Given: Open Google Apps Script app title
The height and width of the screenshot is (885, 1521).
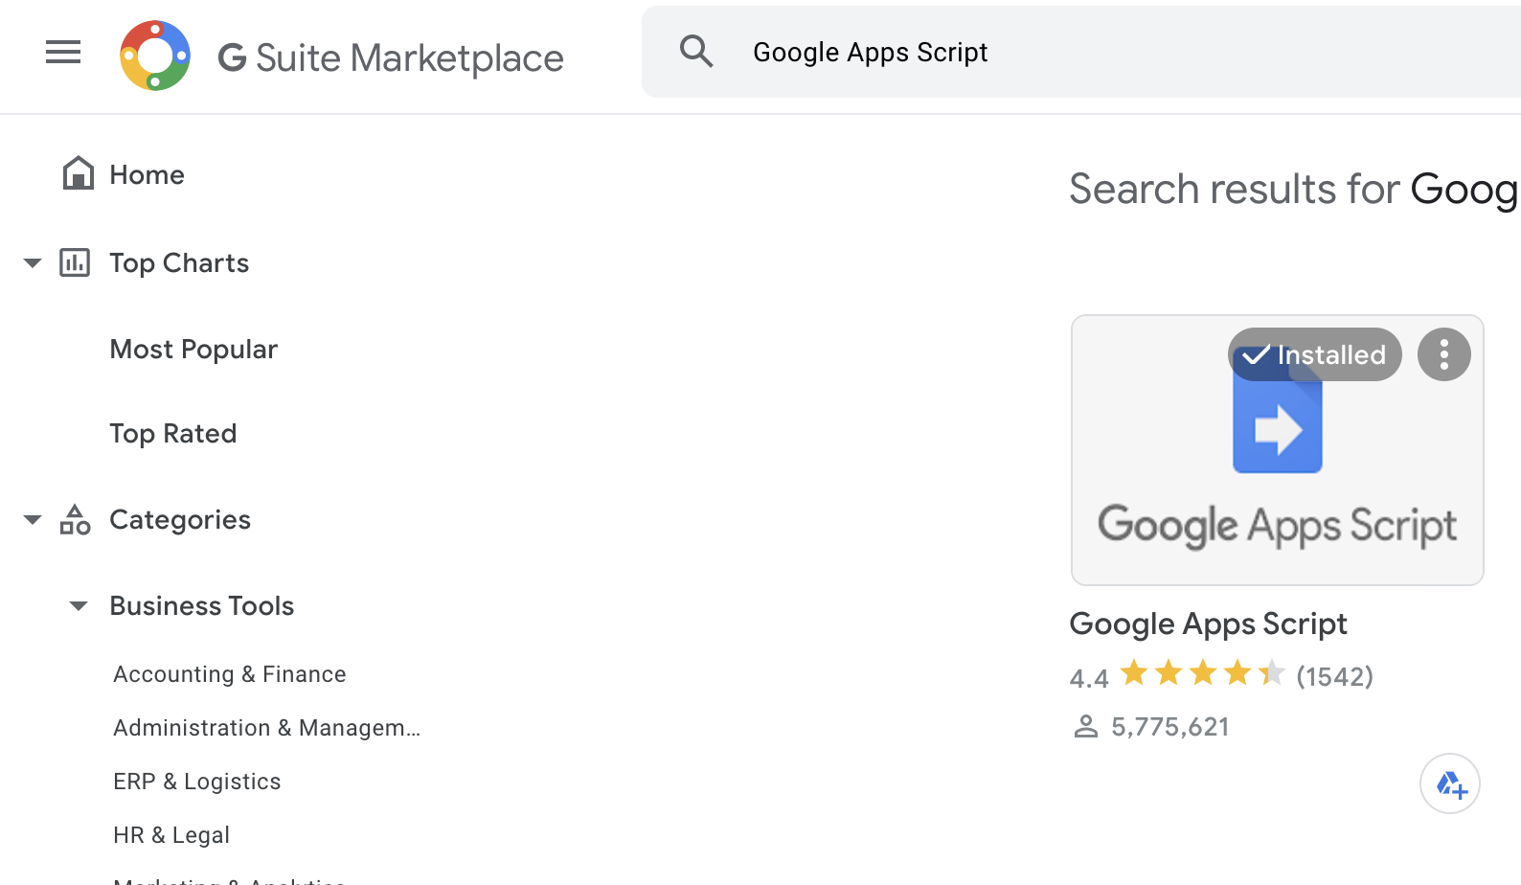Looking at the screenshot, I should tap(1209, 624).
